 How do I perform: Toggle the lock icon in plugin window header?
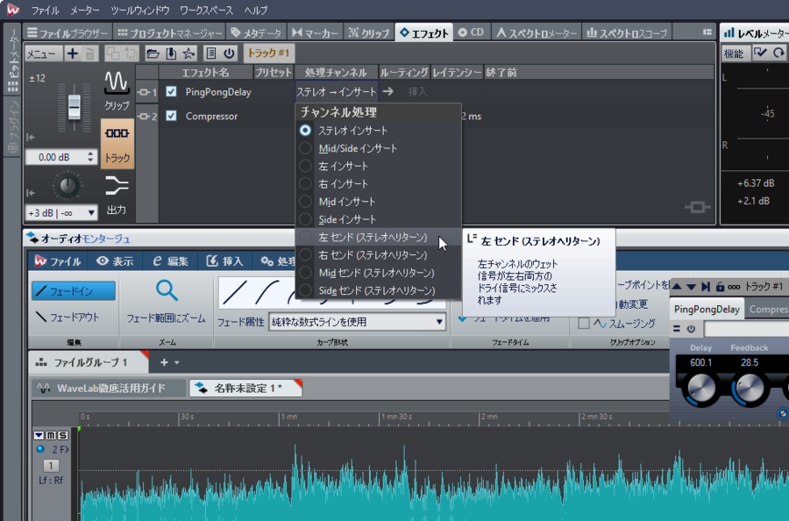(x=720, y=287)
